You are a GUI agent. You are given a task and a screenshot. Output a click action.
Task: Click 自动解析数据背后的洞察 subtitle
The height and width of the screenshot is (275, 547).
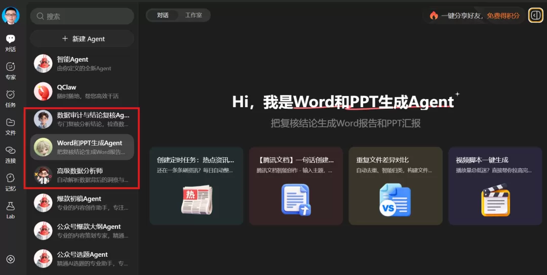[93, 180]
